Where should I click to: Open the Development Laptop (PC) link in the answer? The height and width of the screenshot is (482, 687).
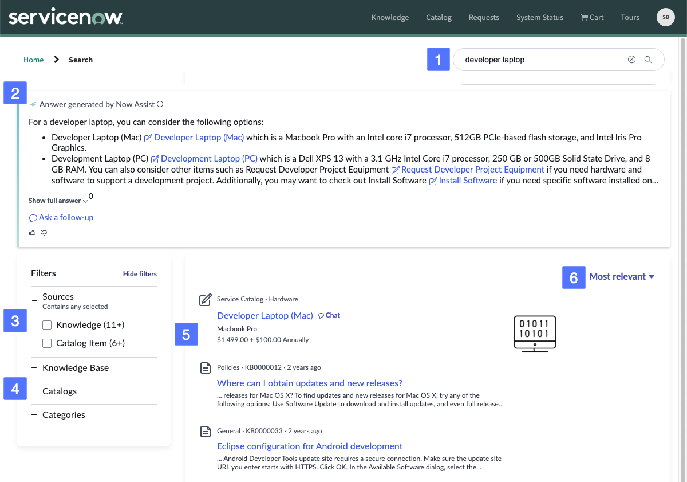point(204,159)
